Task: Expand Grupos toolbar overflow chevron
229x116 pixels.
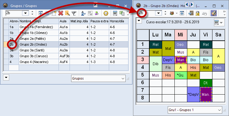Action: (128, 13)
